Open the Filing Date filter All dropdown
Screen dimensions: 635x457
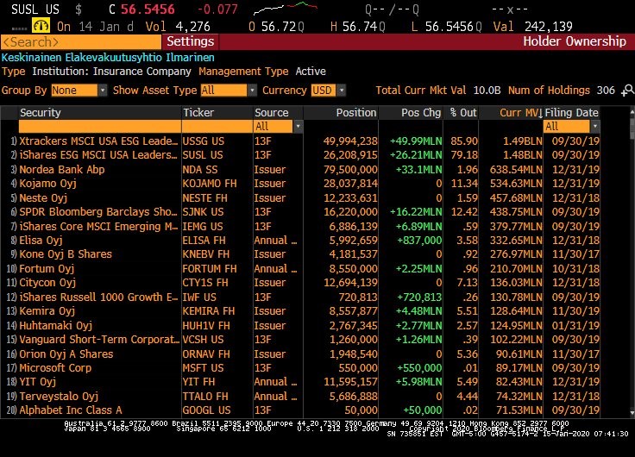[571, 126]
